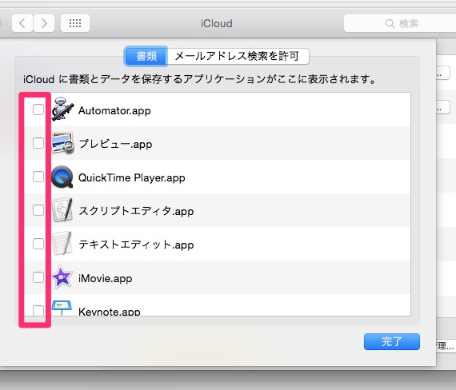Viewport: 456px width, 390px height.
Task: Click the iMovie.app star icon
Action: coord(62,277)
